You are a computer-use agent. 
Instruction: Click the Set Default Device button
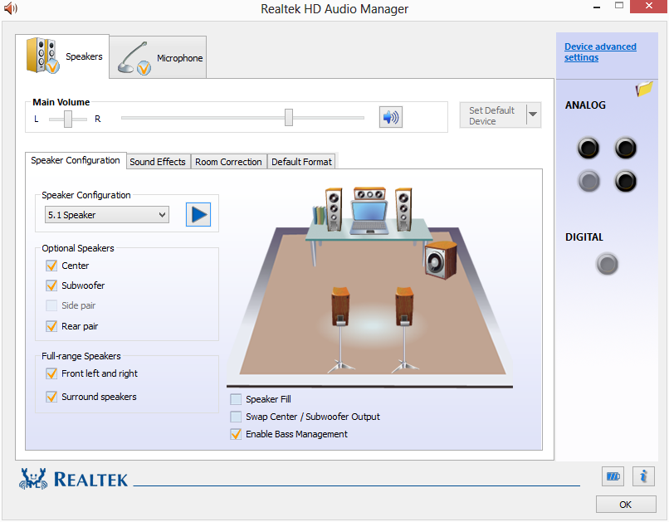[x=492, y=115]
